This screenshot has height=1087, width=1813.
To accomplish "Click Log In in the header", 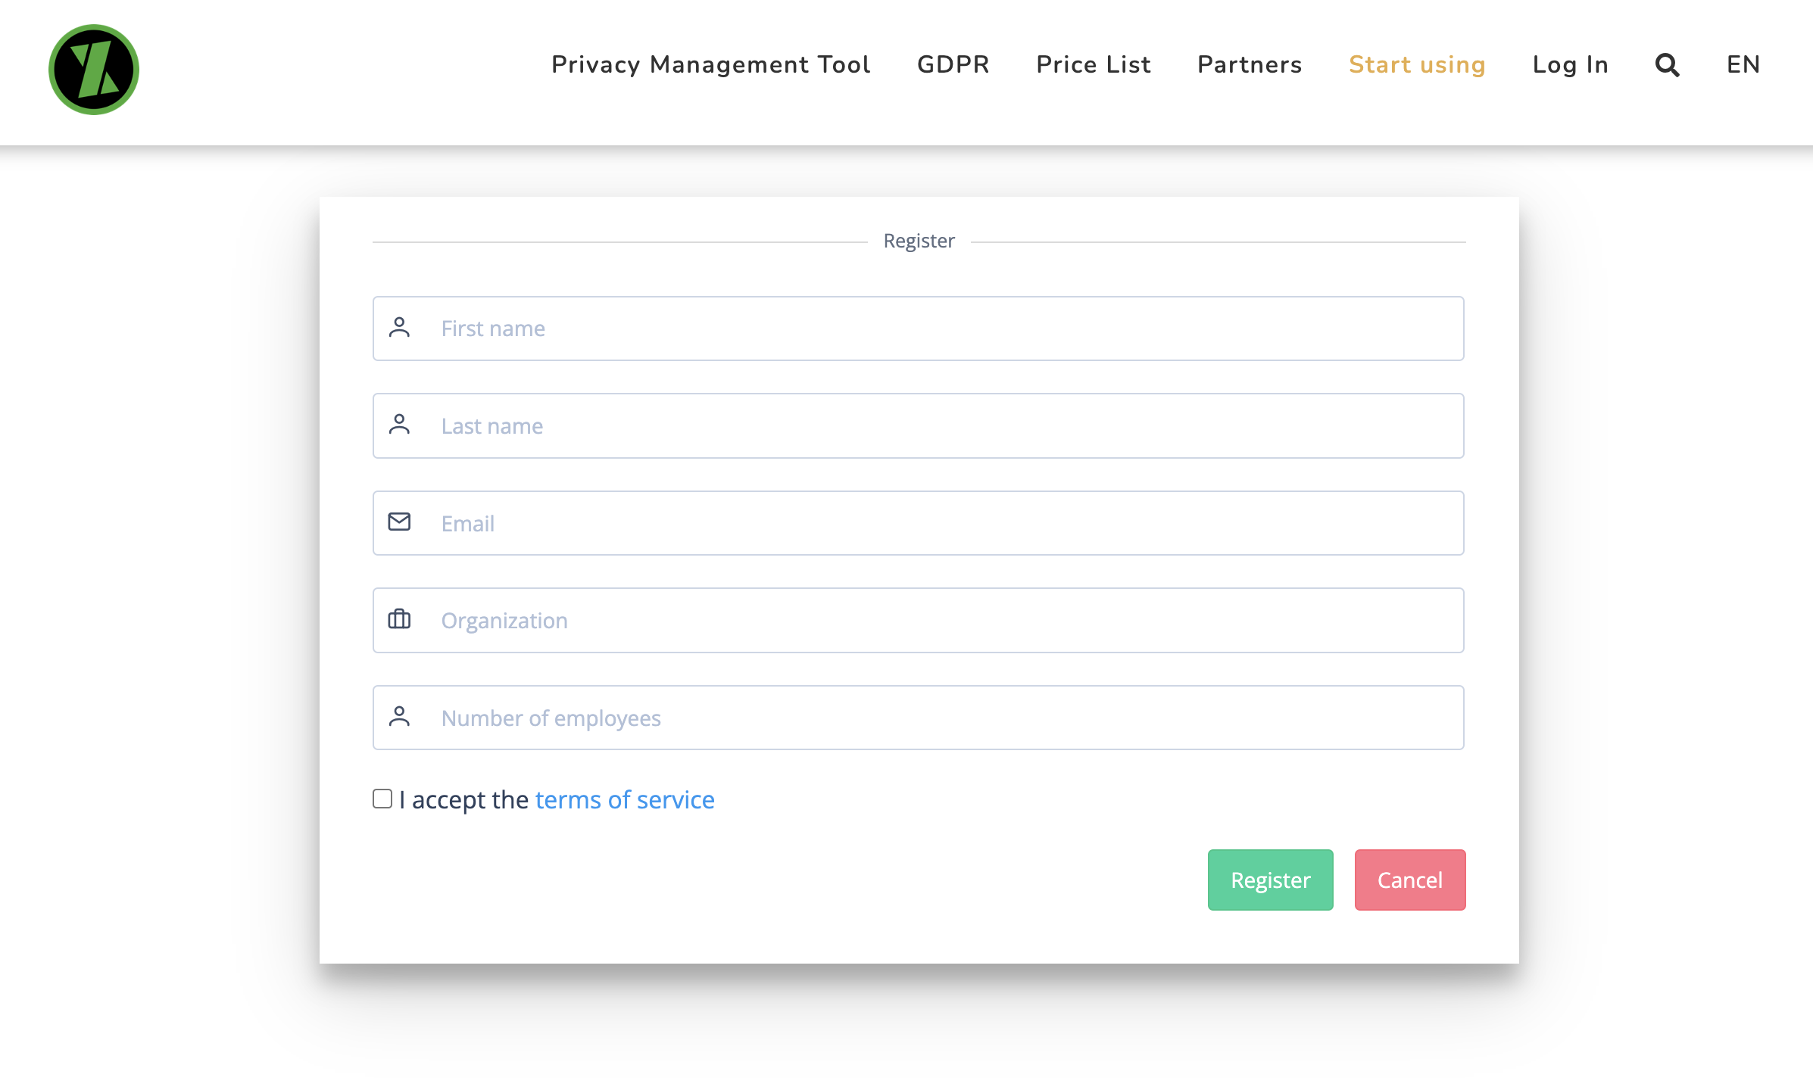I will point(1570,65).
